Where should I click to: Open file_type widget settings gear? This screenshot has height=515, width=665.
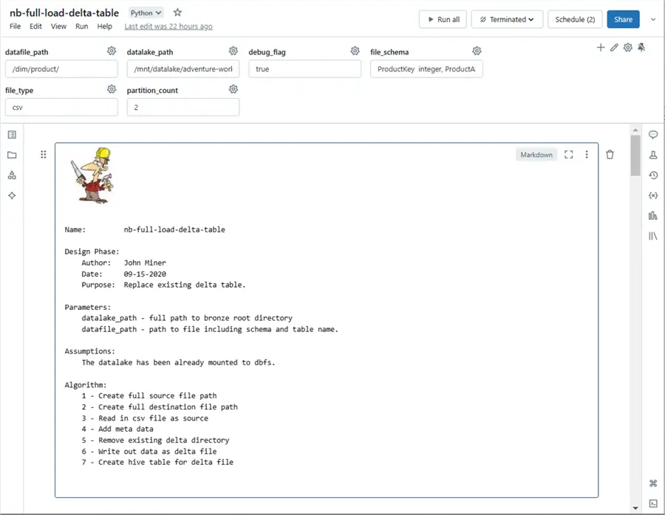click(112, 89)
